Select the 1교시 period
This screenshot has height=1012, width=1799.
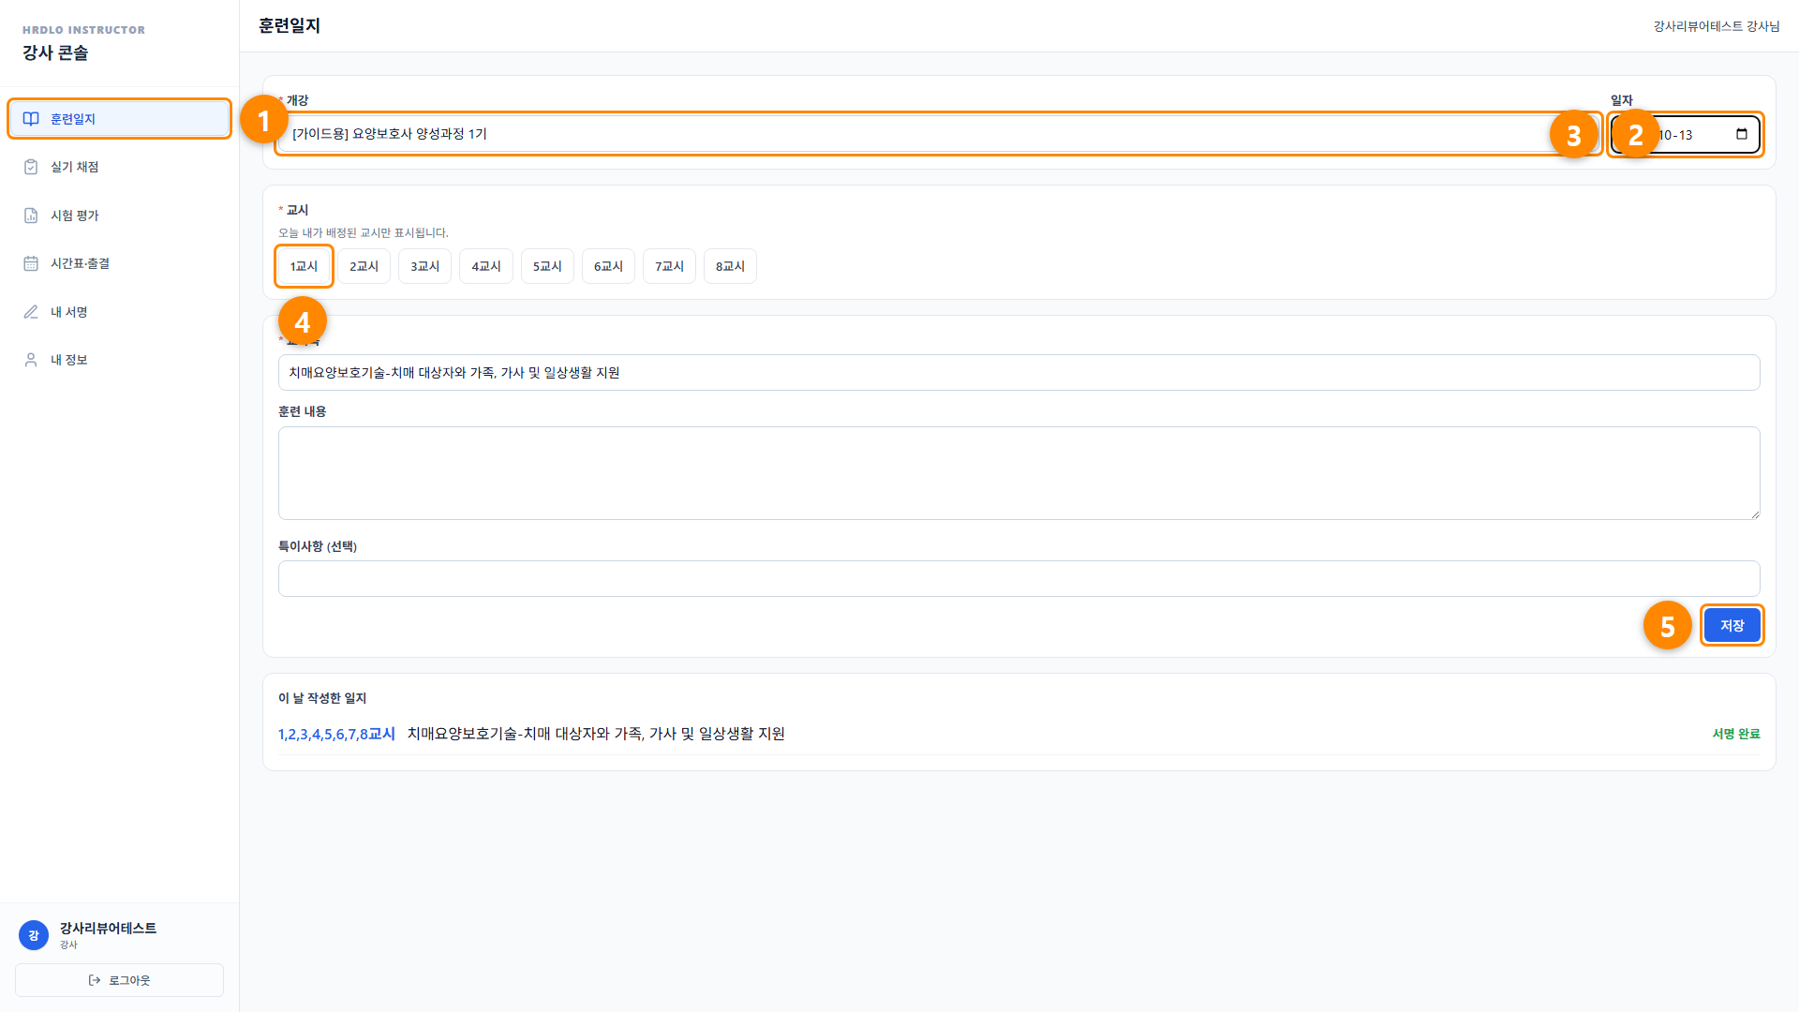click(x=304, y=266)
